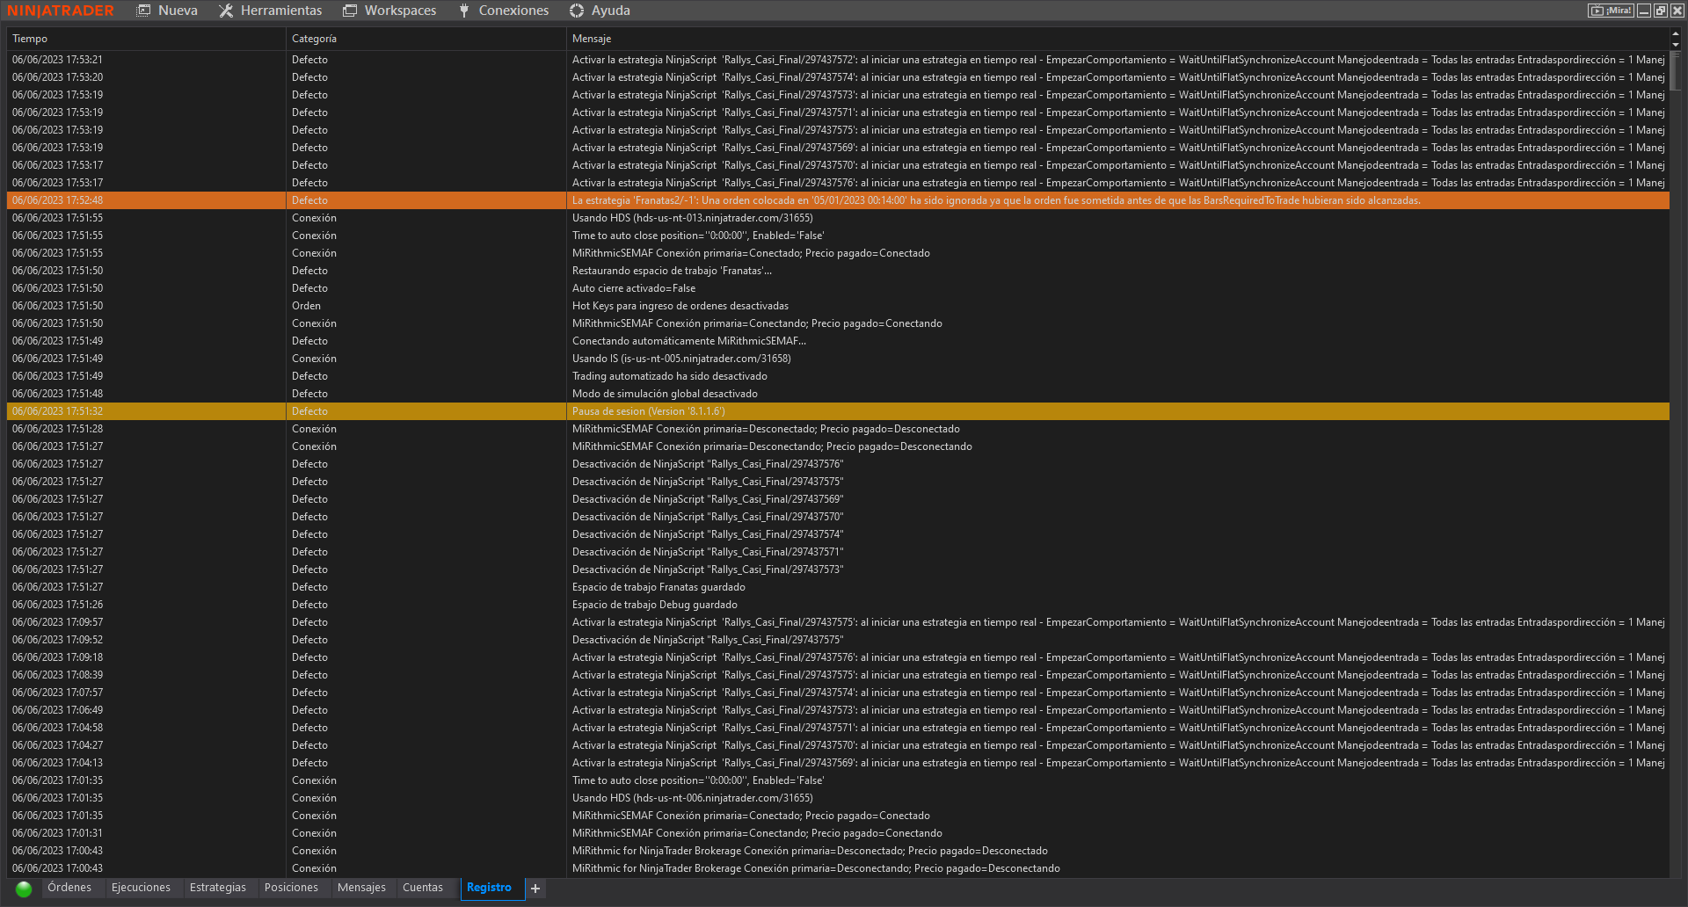This screenshot has width=1688, height=907.
Task: Click timestamp 06/06/2023 17:52:48
Action: click(x=57, y=200)
